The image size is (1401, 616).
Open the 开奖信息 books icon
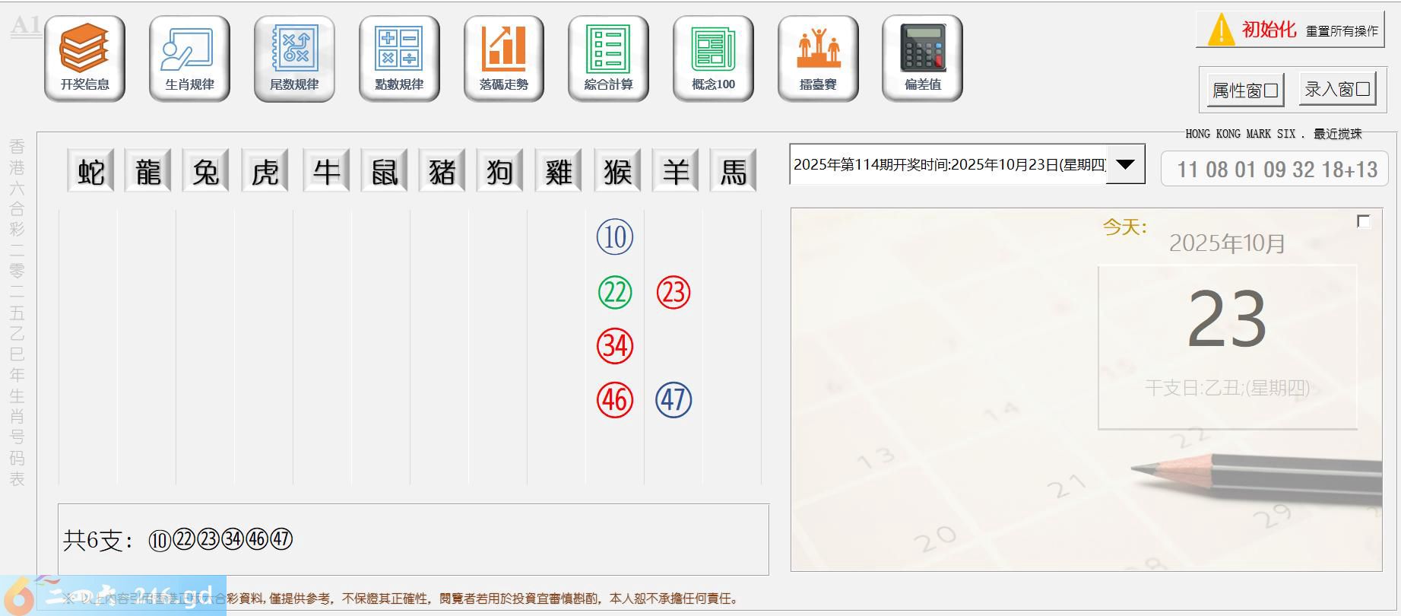(x=84, y=59)
